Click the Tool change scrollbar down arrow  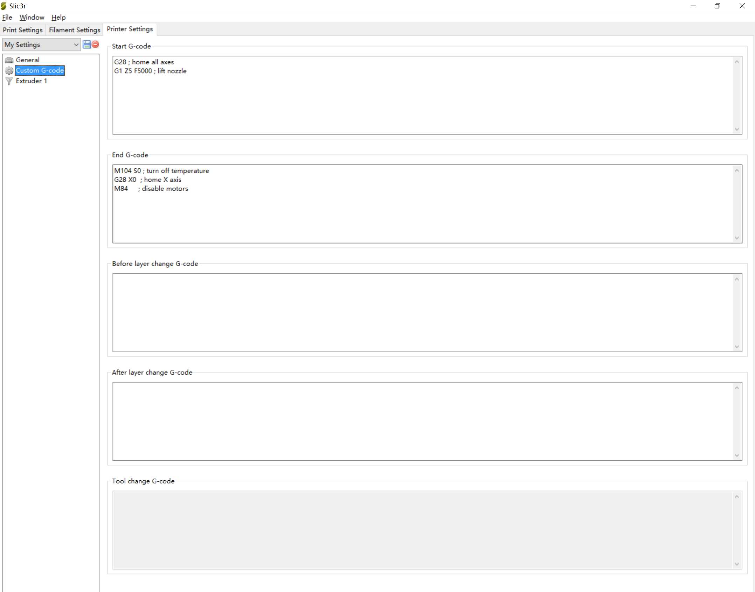point(737,564)
